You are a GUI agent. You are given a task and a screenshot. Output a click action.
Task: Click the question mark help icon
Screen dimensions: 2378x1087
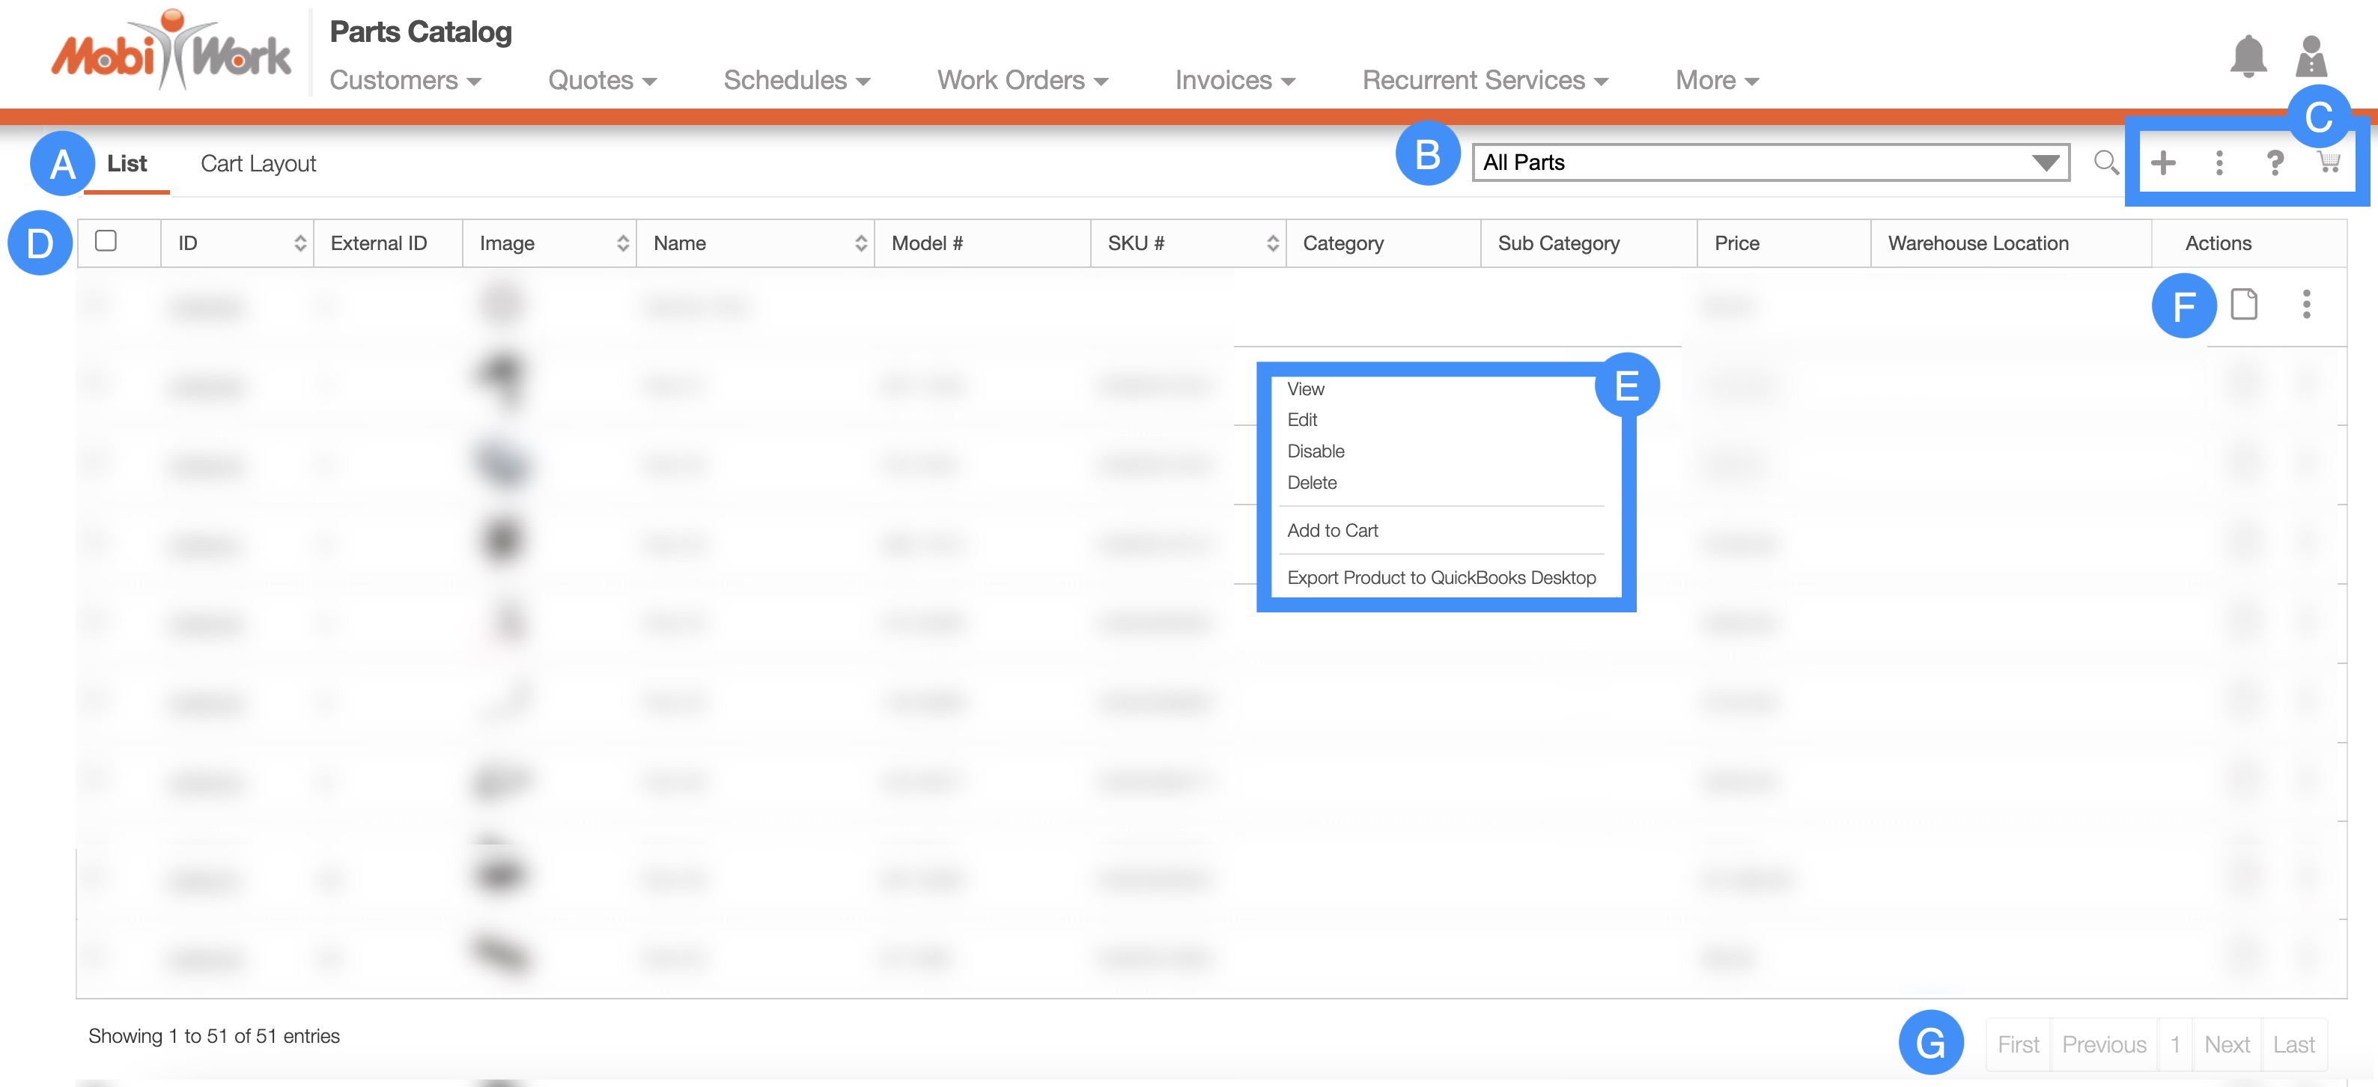click(2275, 163)
